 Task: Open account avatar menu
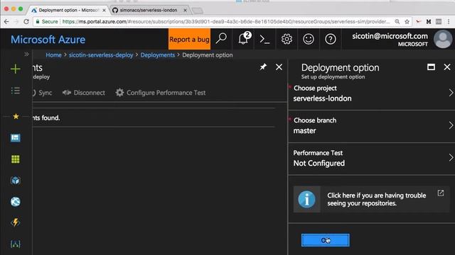point(443,39)
